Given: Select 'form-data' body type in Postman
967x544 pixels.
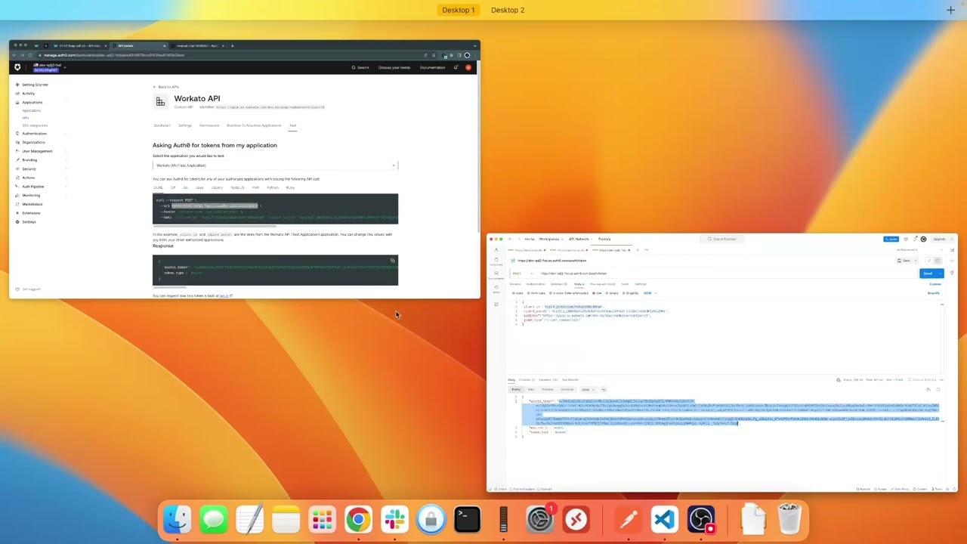Looking at the screenshot, I should coord(535,293).
